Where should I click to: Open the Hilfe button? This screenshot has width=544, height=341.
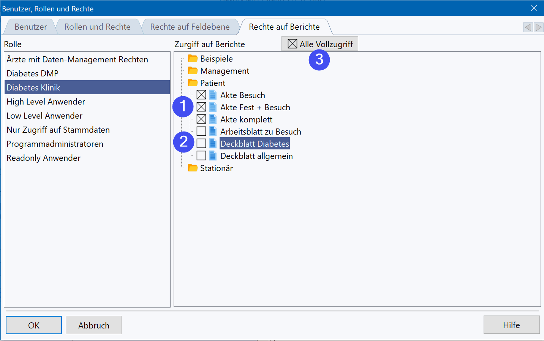point(511,325)
